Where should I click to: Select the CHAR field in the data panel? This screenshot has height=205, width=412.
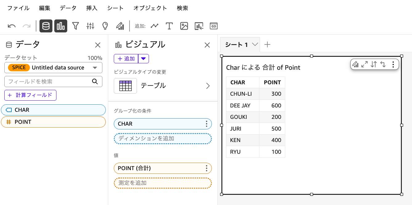tap(53, 110)
